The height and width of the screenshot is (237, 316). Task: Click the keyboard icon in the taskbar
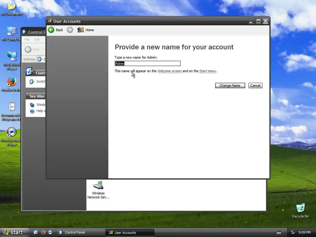pos(279,233)
